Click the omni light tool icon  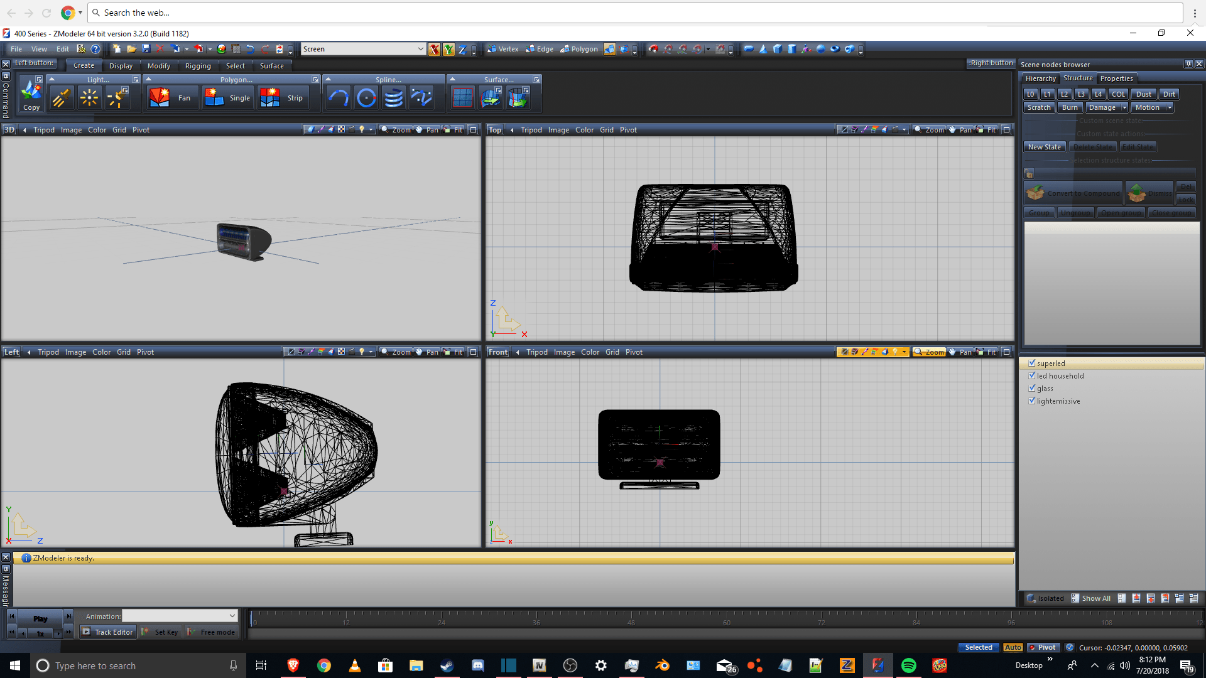89,98
